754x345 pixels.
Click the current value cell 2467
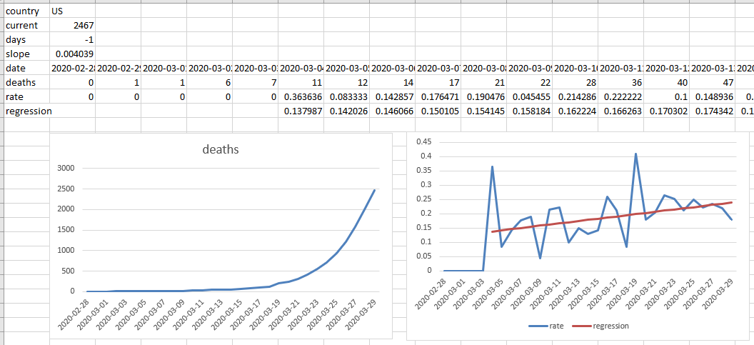(x=71, y=26)
